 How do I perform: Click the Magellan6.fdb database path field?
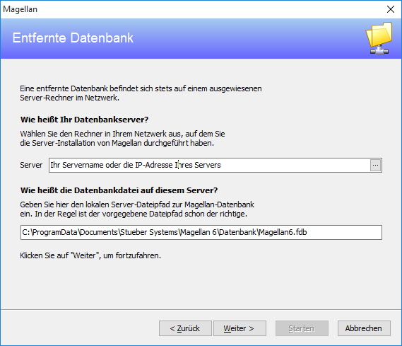tap(201, 232)
